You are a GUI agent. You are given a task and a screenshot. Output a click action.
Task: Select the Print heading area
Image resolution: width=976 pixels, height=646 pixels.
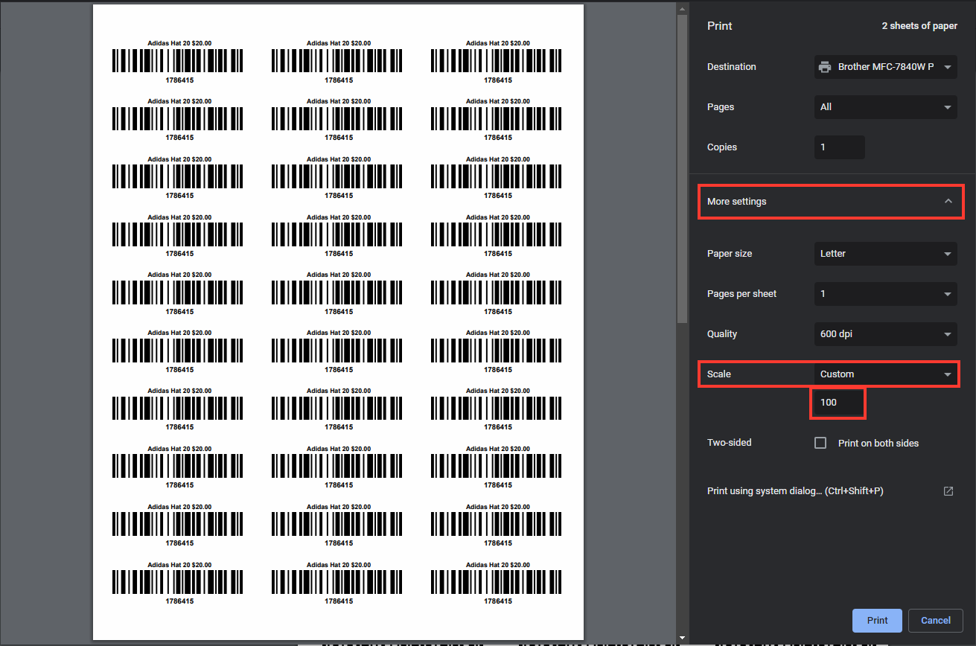click(x=719, y=25)
